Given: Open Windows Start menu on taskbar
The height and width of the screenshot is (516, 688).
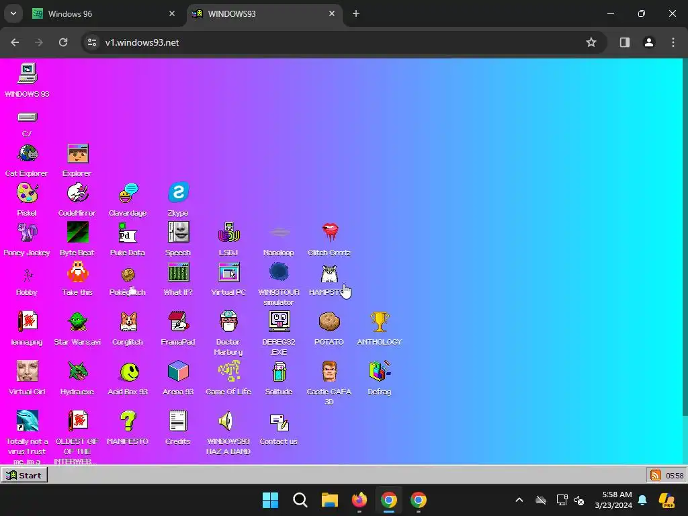Looking at the screenshot, I should tap(270, 500).
